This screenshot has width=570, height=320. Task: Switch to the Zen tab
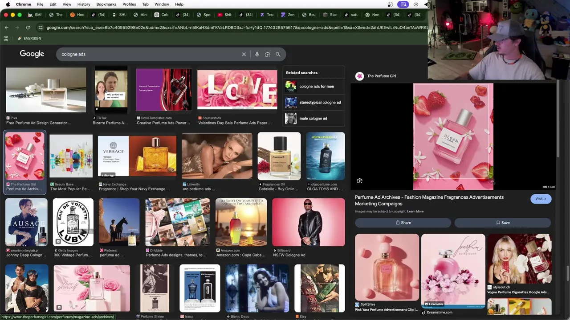[x=288, y=15]
